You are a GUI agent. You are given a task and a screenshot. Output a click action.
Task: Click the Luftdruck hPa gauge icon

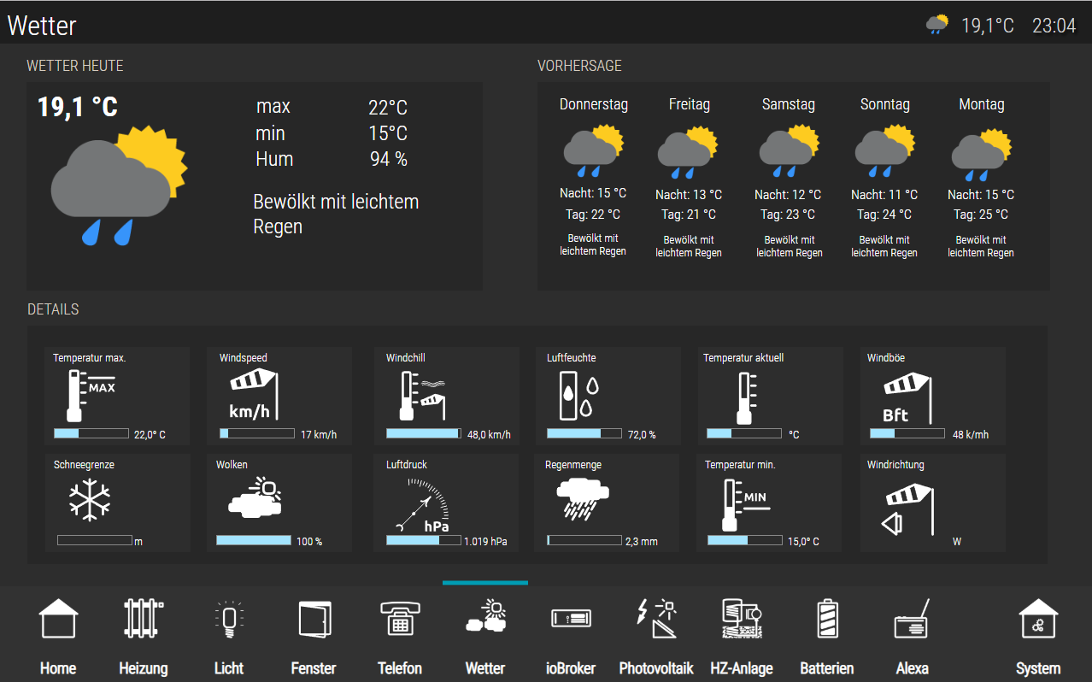tap(422, 505)
